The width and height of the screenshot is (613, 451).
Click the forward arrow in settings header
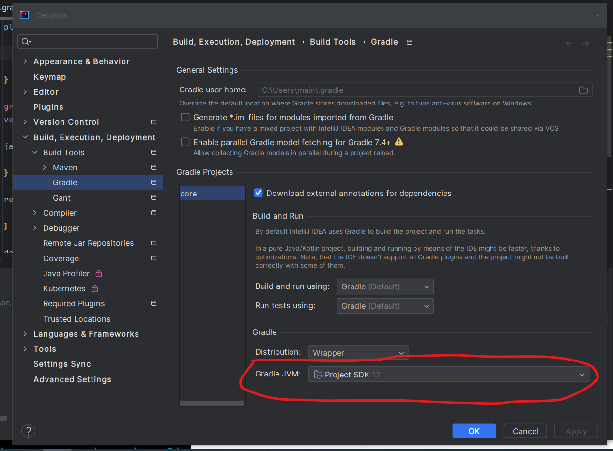[x=585, y=44]
